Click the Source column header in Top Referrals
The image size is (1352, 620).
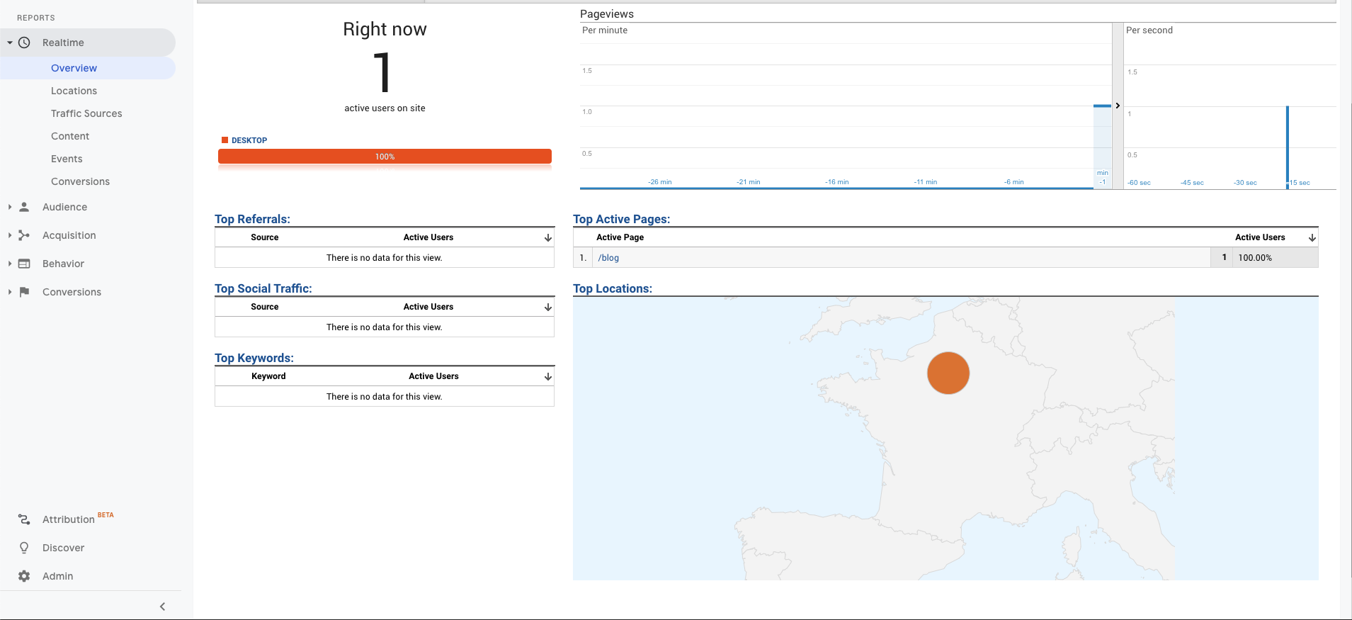(264, 237)
